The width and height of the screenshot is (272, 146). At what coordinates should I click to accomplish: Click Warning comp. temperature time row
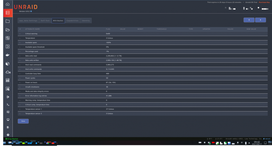click(x=143, y=100)
